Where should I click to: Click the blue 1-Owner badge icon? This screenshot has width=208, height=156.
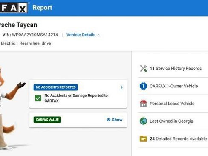(143, 86)
